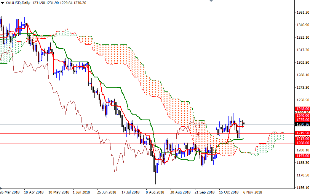This screenshot has height=195, width=310.
Task: Select the 1213.00 price level label
Action: [x=302, y=139]
